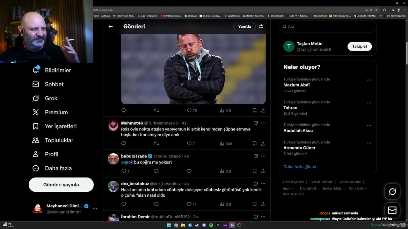Open Topluluklar in the sidebar
Screen dimensions: 408x229
(x=53, y=140)
